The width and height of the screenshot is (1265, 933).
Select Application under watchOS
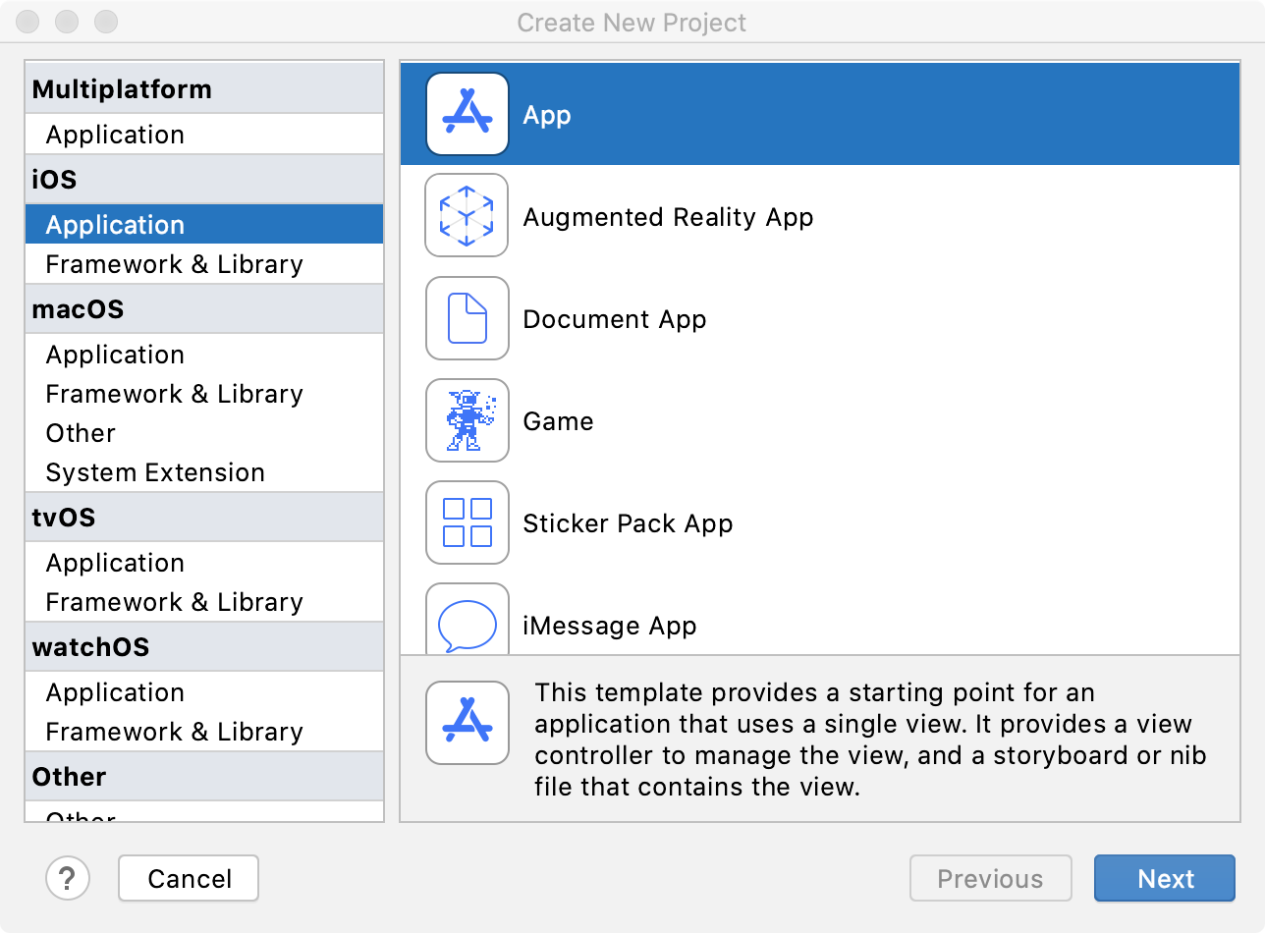click(204, 692)
